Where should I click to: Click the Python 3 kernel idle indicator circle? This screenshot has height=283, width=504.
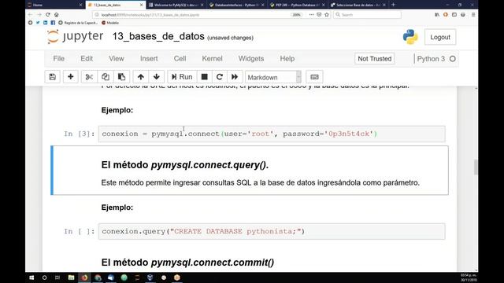point(453,59)
